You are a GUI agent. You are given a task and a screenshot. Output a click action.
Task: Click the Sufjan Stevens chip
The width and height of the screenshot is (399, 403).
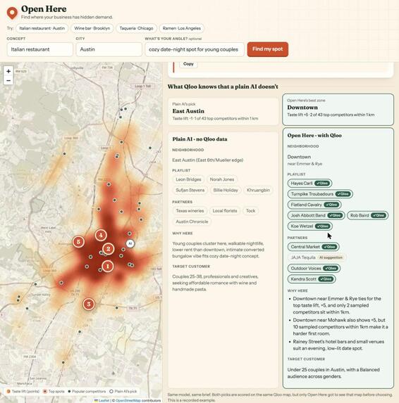[190, 190]
